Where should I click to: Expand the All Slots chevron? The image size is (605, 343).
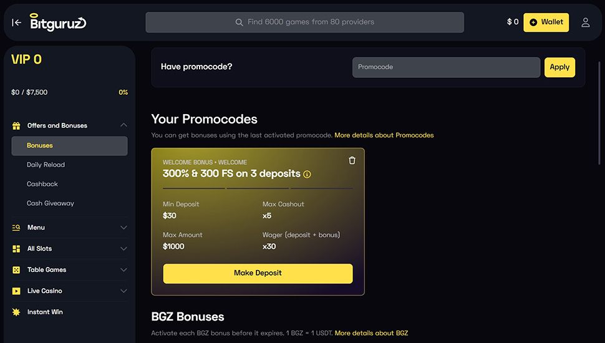tap(123, 248)
